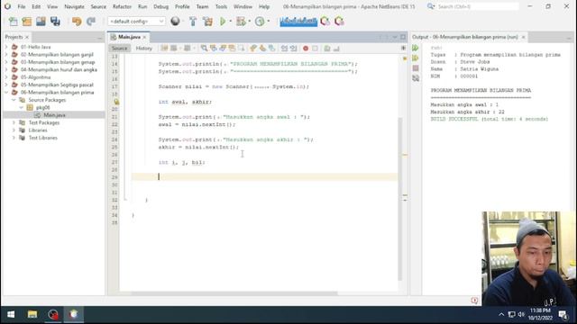This screenshot has height=324, width=577.
Task: Expand the Test Packages node
Action: point(14,122)
